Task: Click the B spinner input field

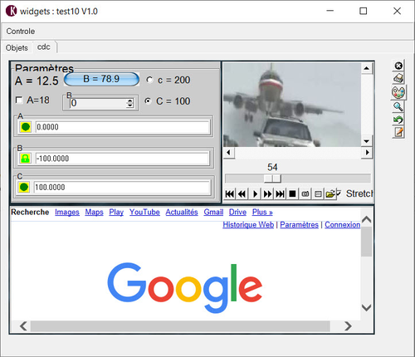Action: 99,103
